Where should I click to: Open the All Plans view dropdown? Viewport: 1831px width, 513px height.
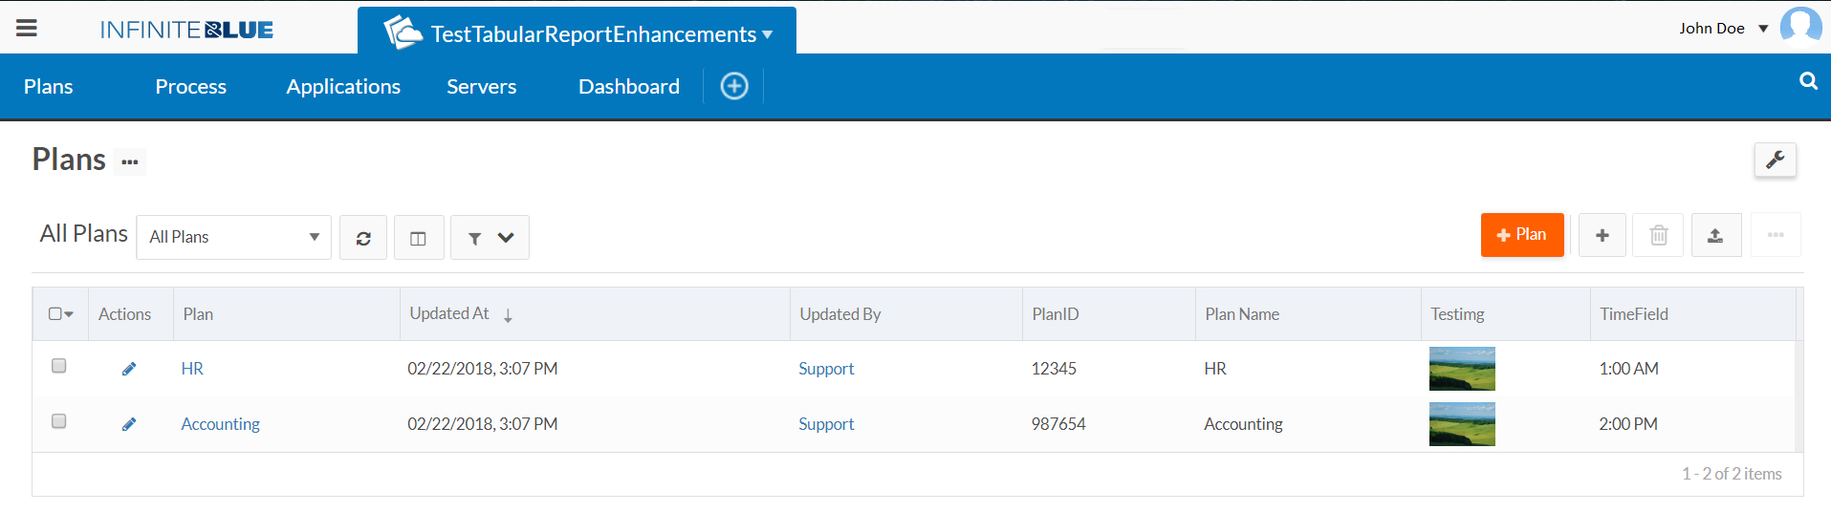234,237
